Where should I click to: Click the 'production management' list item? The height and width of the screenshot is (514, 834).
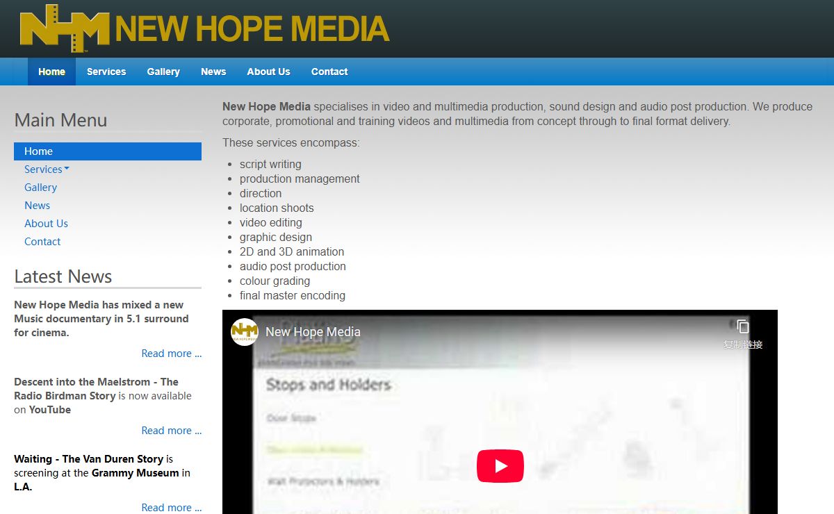[x=300, y=179]
